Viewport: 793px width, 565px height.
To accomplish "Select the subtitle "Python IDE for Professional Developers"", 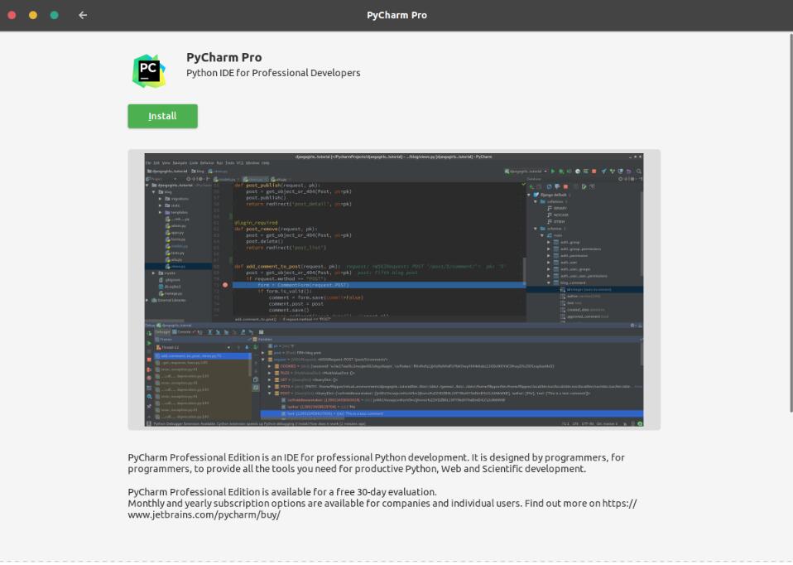I will 273,73.
